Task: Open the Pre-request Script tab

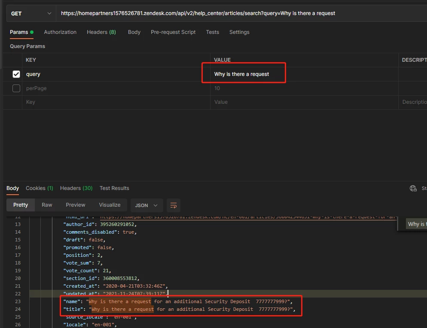Action: [x=173, y=32]
